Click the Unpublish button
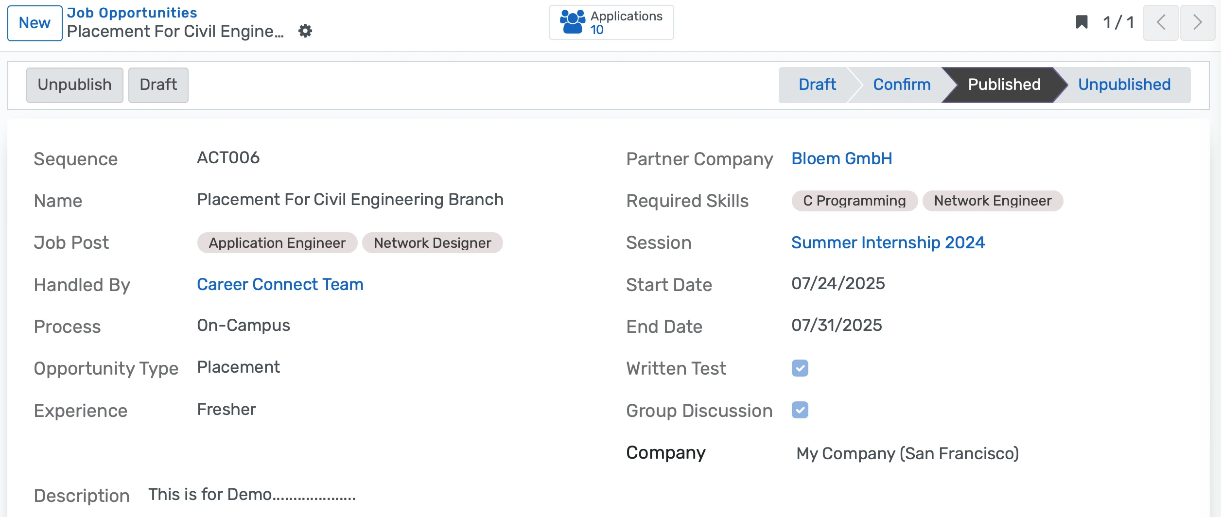The height and width of the screenshot is (517, 1221). tap(74, 85)
